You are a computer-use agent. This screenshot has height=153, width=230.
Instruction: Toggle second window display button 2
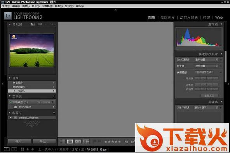click(14, 149)
